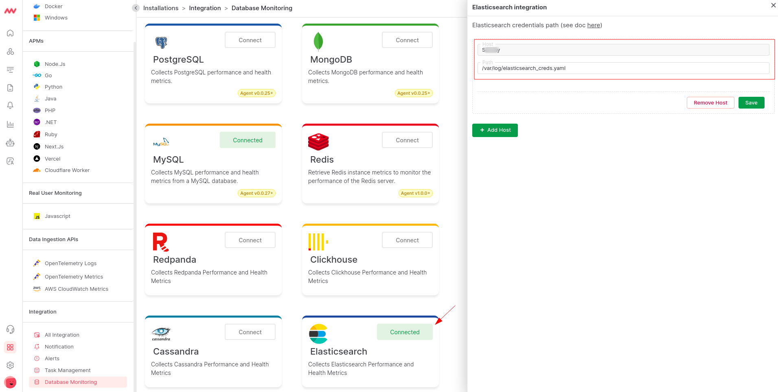The image size is (778, 392).
Task: Open Javascript real user monitoring
Action: coord(57,216)
